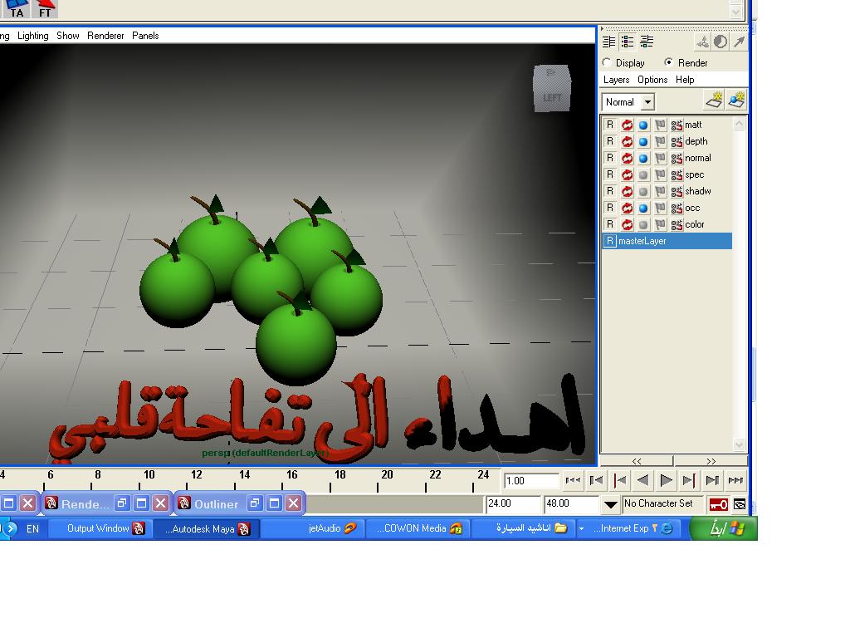
Task: Click the first layout icon above Display radio
Action: [608, 42]
